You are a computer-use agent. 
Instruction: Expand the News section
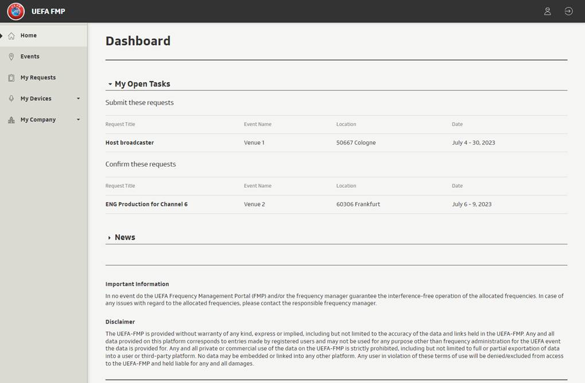(110, 238)
